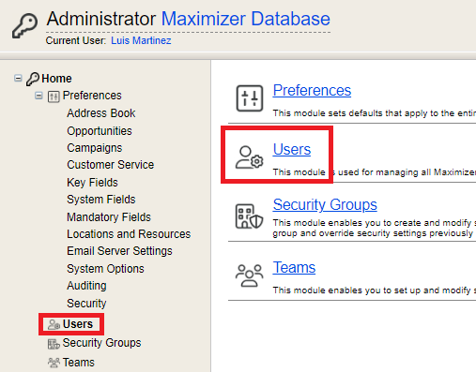Open the Teams module link

click(x=294, y=268)
